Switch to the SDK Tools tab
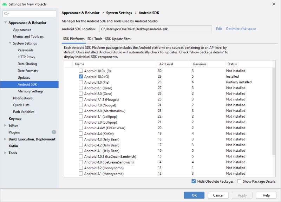Screen dimensions: 281x202 coord(95,39)
